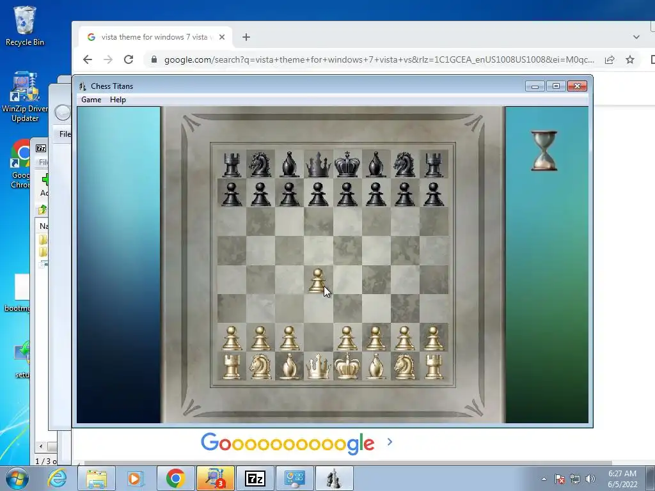Click the black knight on b8
Viewport: 655px width, 491px height.
260,164
